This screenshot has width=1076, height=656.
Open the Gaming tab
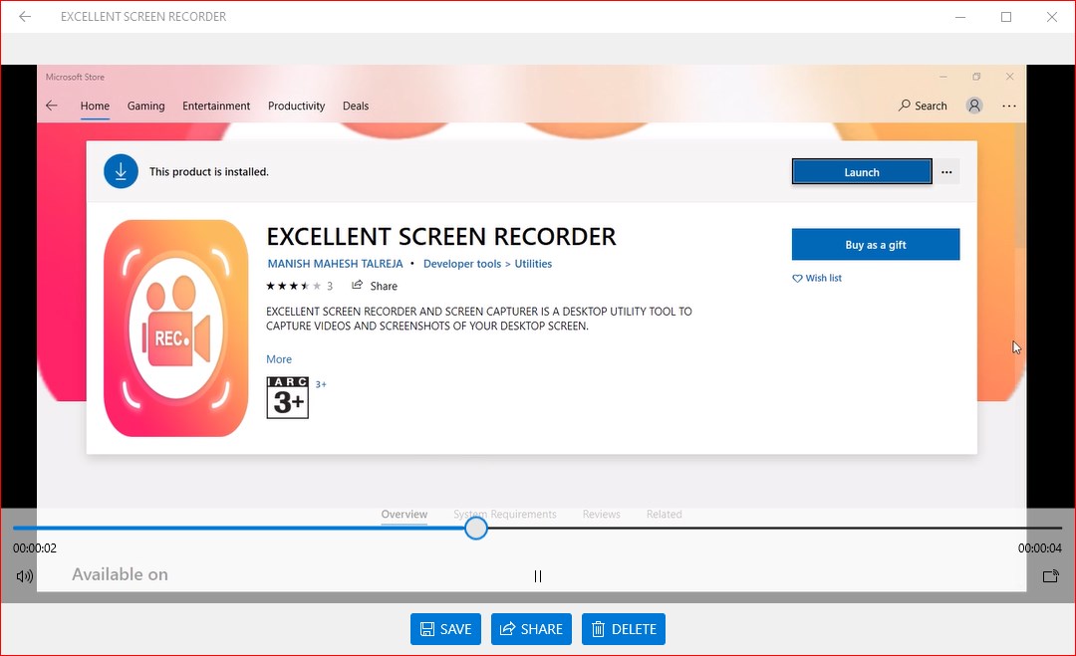[146, 106]
